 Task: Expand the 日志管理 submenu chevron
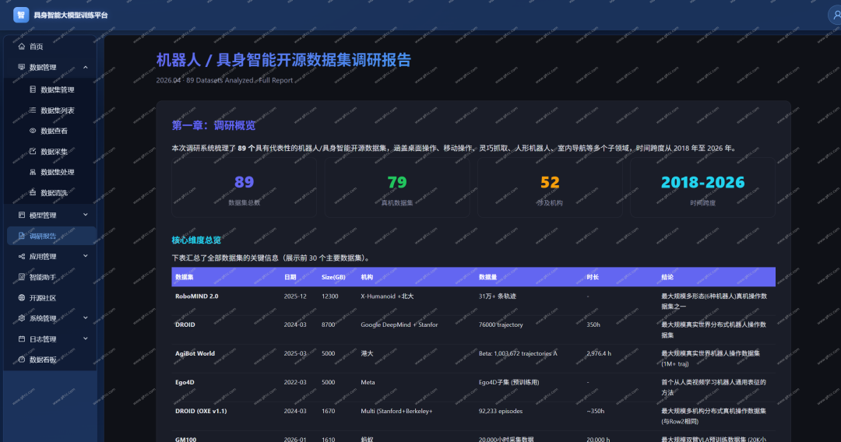pos(86,339)
